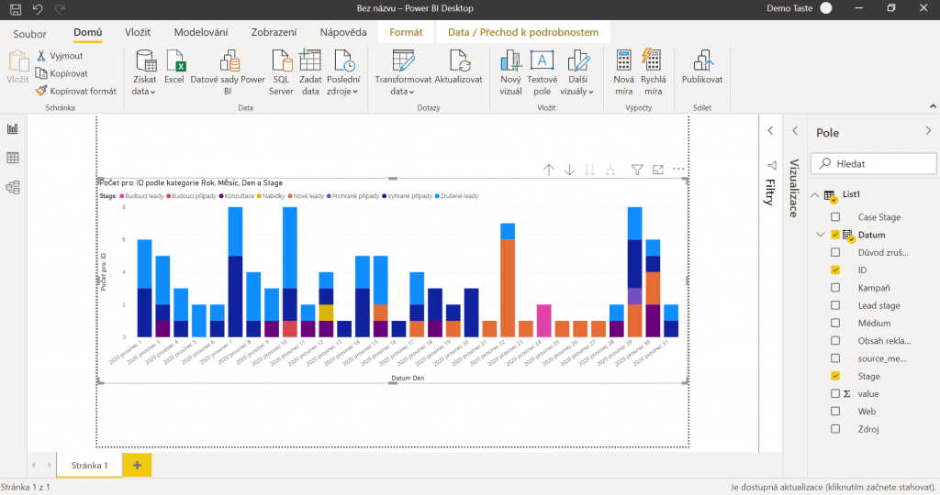
Task: Switch to Data view in left sidebar
Action: coord(13,158)
